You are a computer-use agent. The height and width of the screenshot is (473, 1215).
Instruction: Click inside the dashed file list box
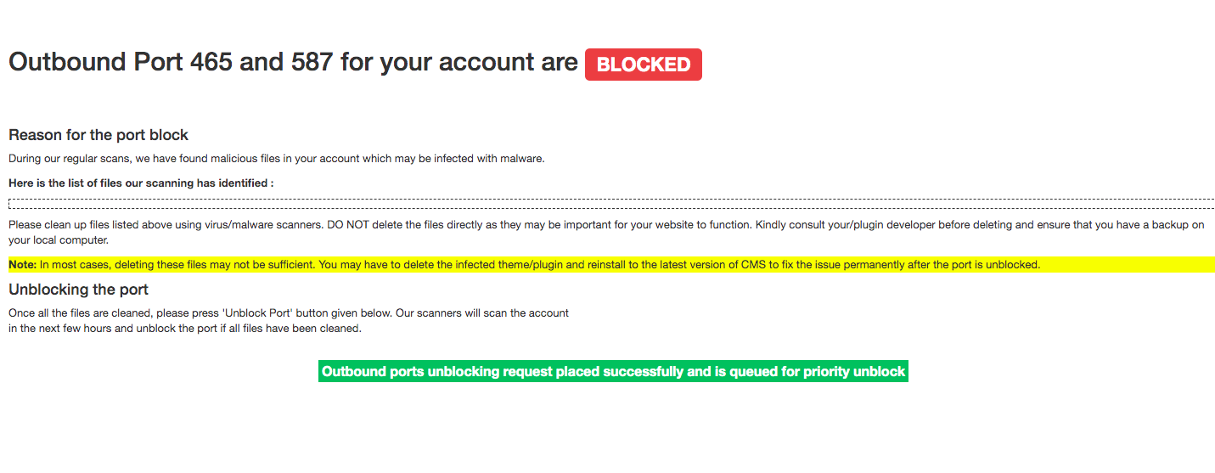(611, 204)
